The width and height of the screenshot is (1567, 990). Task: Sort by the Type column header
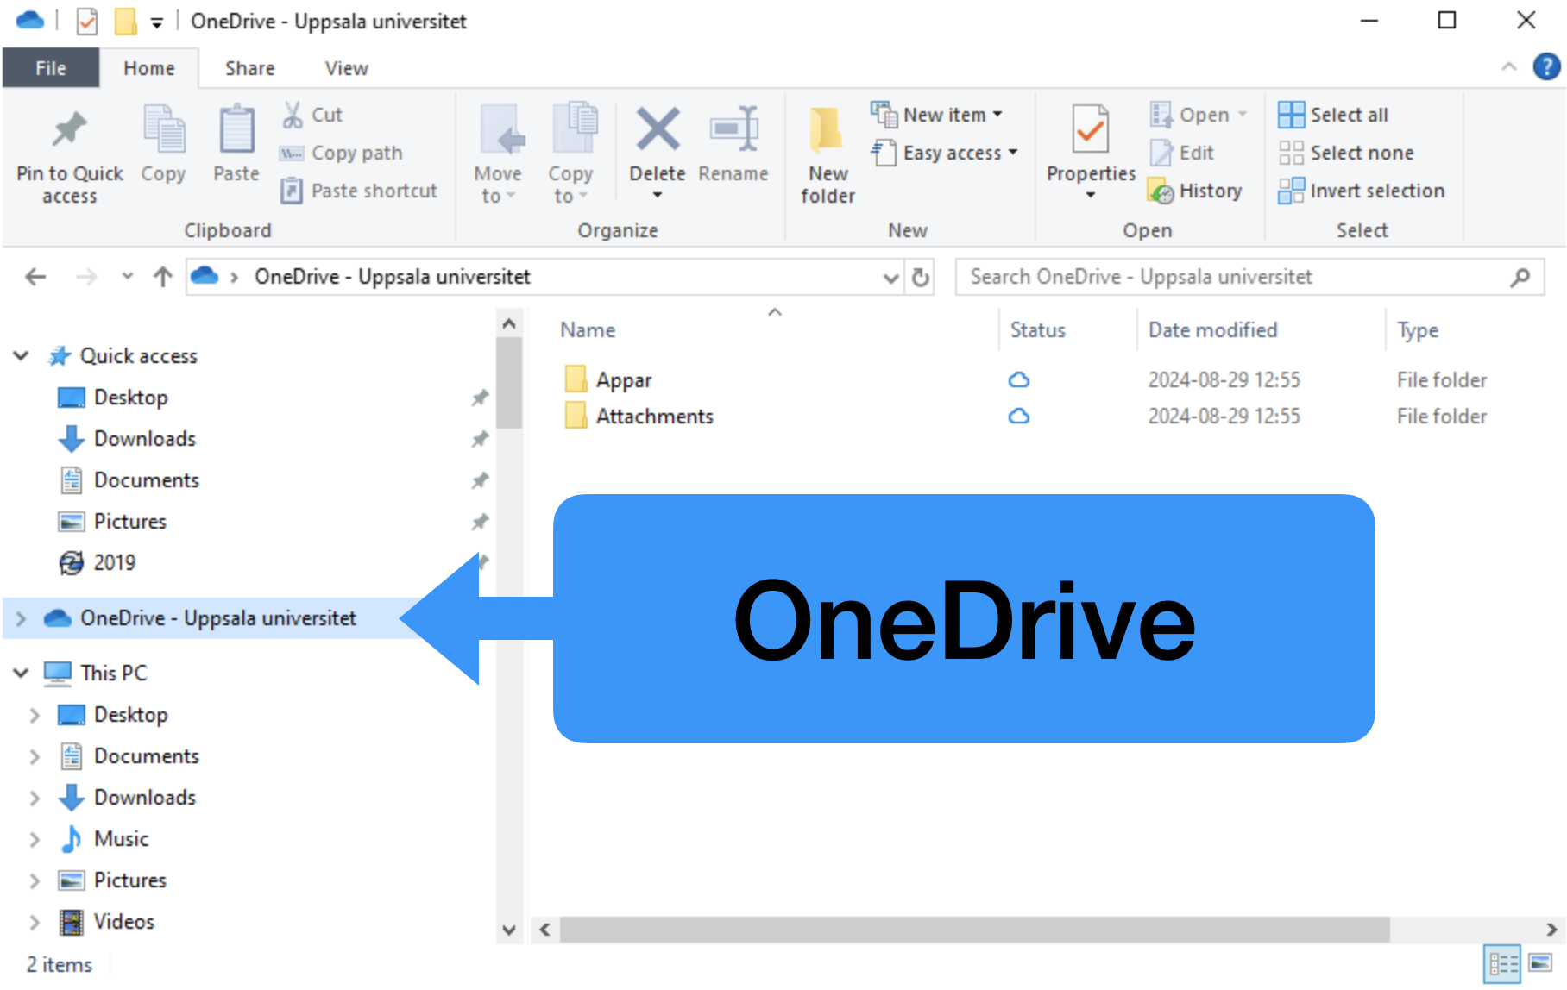click(x=1418, y=330)
